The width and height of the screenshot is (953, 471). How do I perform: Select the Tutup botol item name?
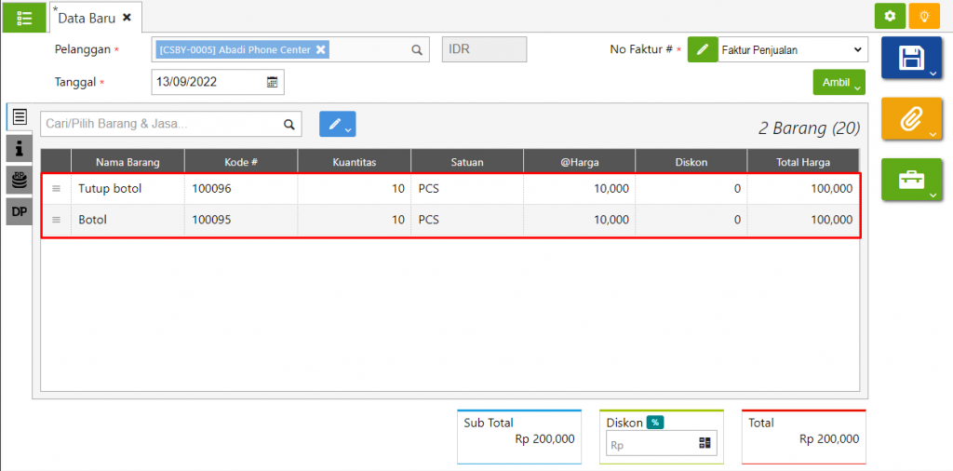[x=110, y=189]
